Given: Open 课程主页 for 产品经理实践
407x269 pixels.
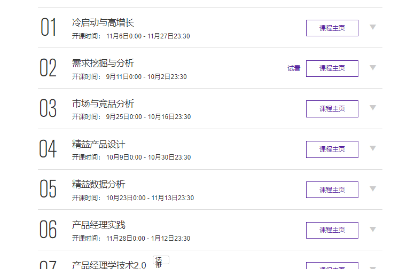Looking at the screenshot, I should (x=332, y=230).
